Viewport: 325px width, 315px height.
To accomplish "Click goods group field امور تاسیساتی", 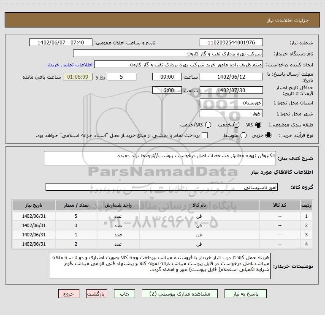I will point(162,187).
